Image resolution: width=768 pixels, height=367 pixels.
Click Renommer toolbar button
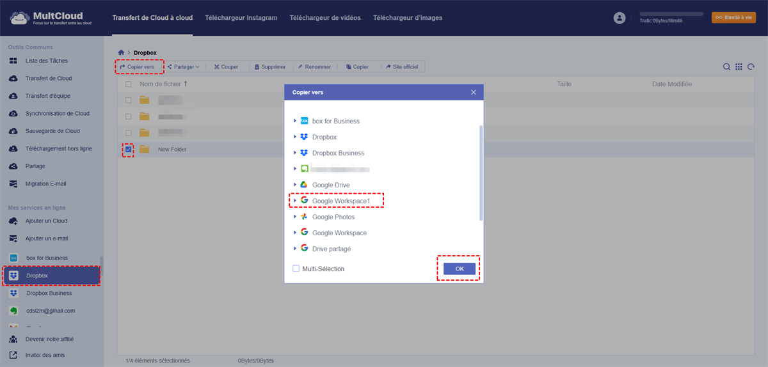314,66
